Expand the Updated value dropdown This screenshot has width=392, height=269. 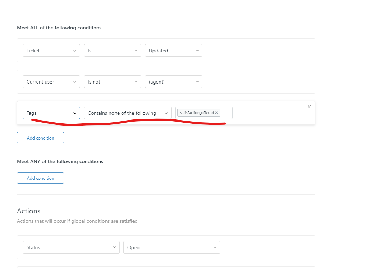click(174, 51)
